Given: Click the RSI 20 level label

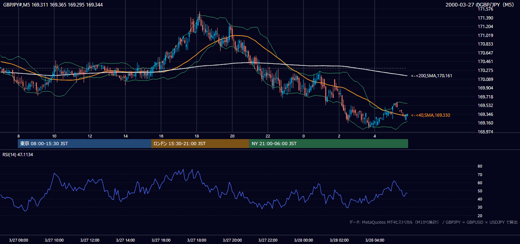Looking at the screenshot, I should tap(480, 216).
